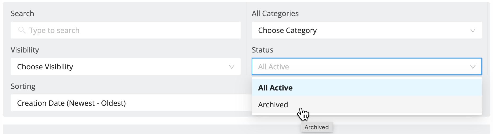The image size is (493, 134).
Task: Select the All Active status option
Action: point(367,88)
